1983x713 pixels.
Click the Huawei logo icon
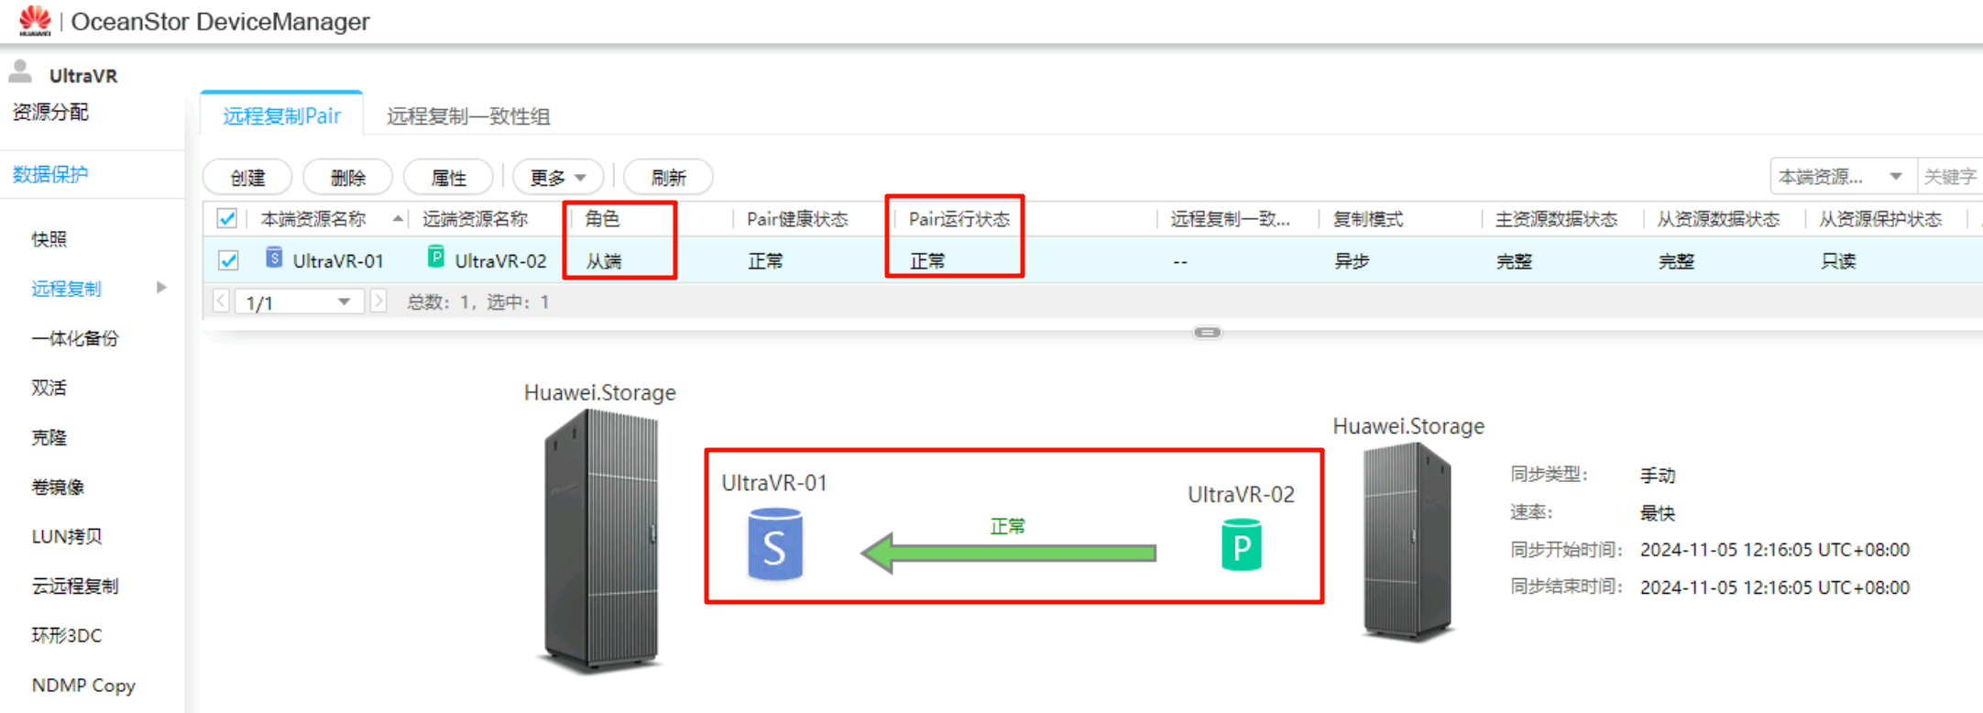click(x=35, y=20)
